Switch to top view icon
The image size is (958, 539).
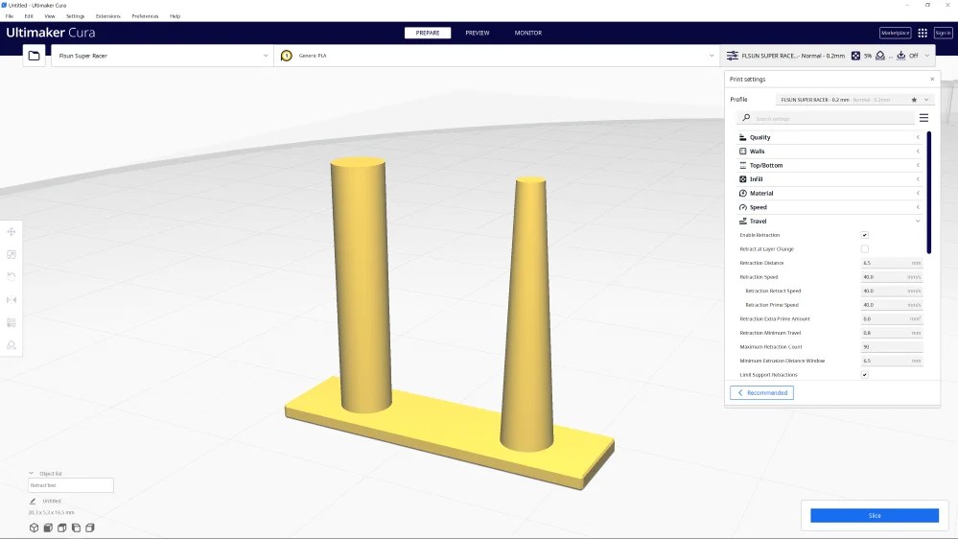coord(61,527)
